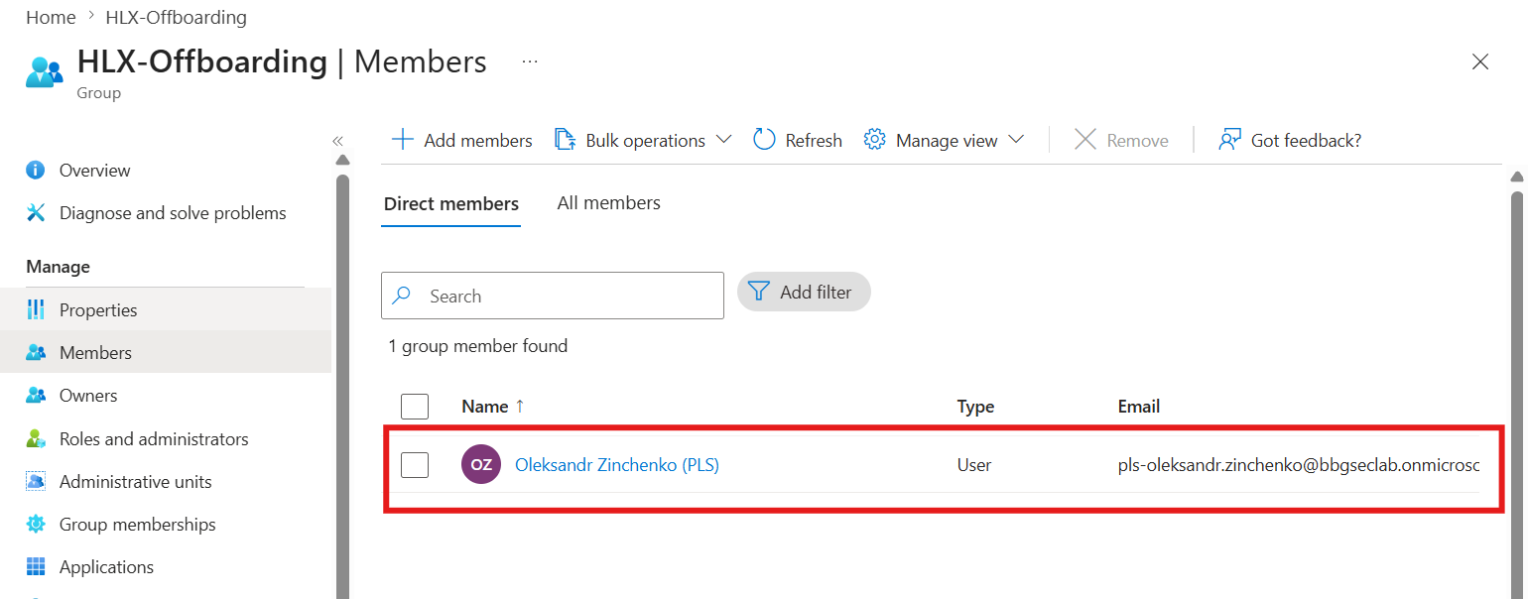The image size is (1528, 599).
Task: Click the Group memberships gear icon
Action: (x=36, y=524)
